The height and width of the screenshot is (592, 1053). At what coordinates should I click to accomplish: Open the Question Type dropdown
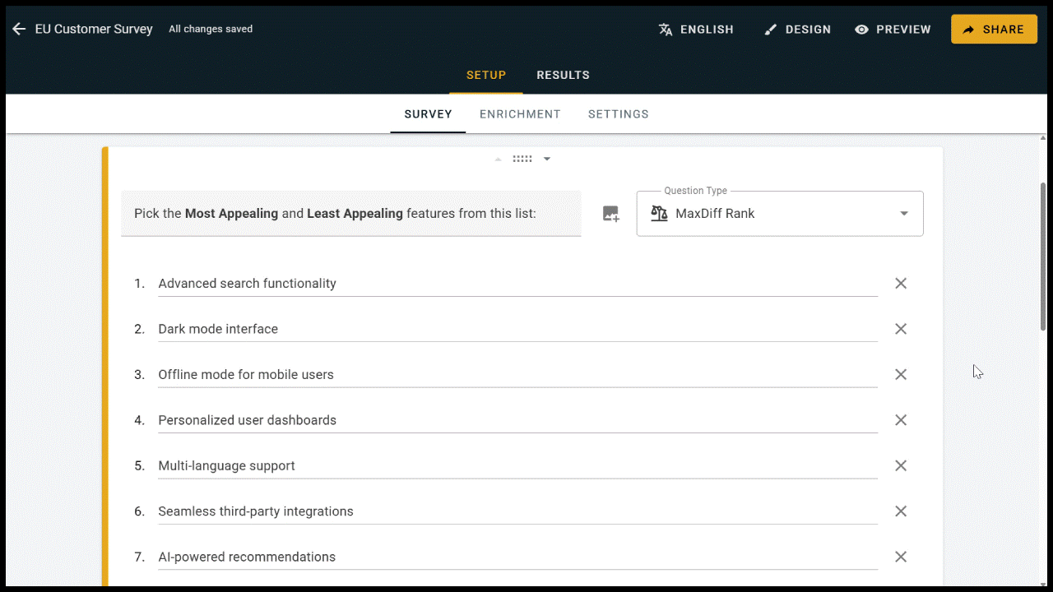(x=903, y=213)
